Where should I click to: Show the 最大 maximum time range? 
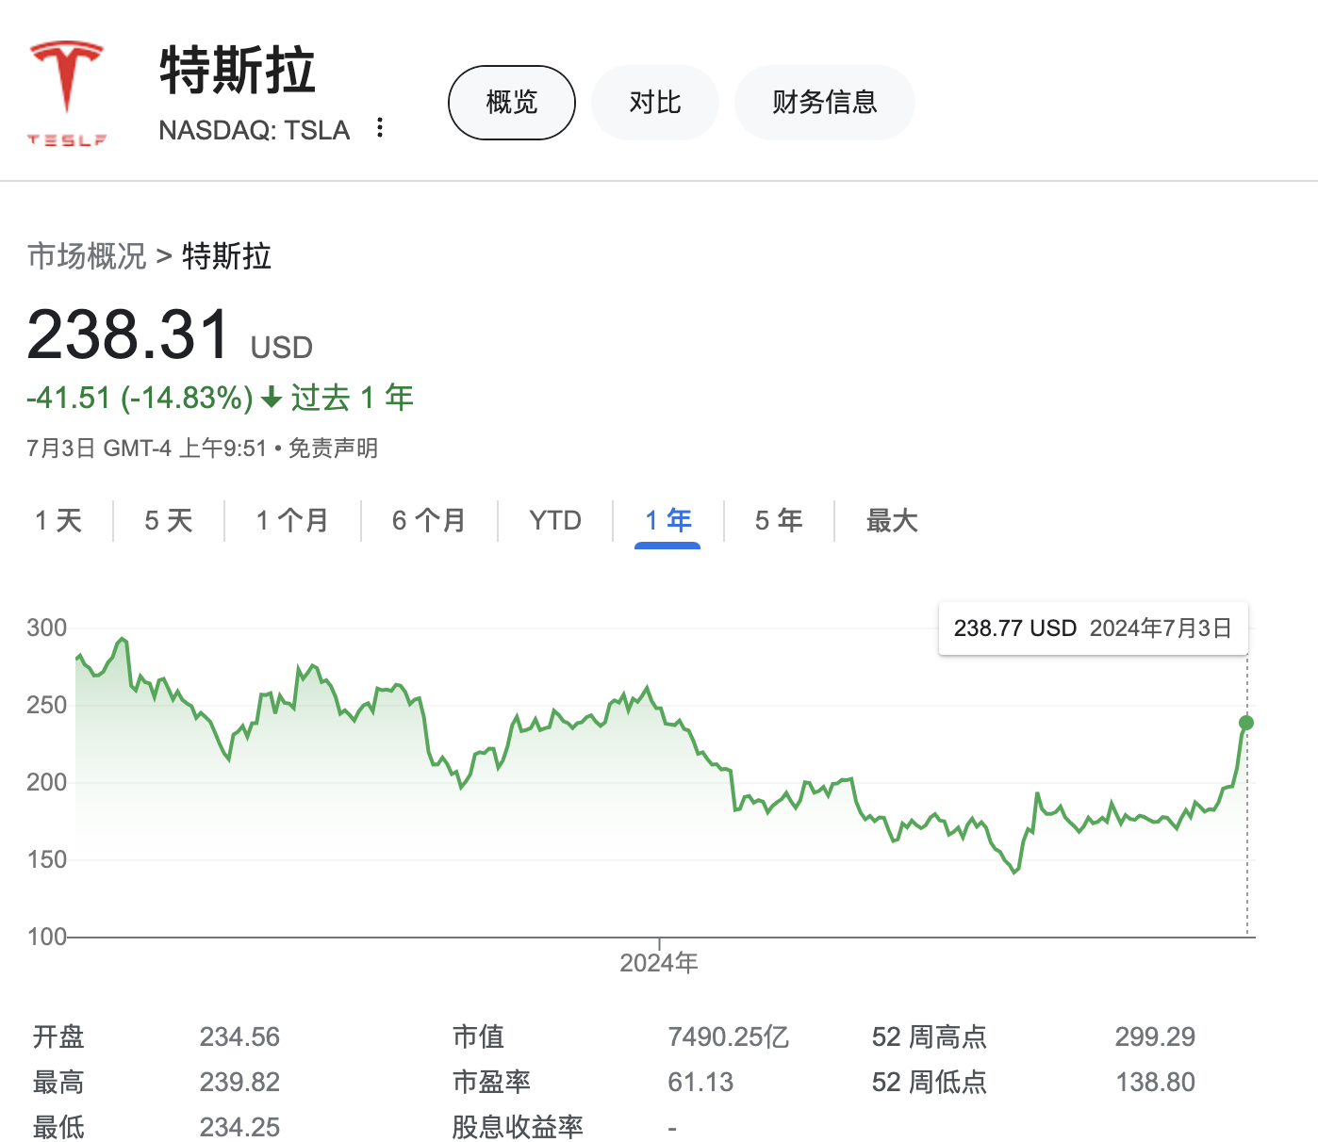892,521
